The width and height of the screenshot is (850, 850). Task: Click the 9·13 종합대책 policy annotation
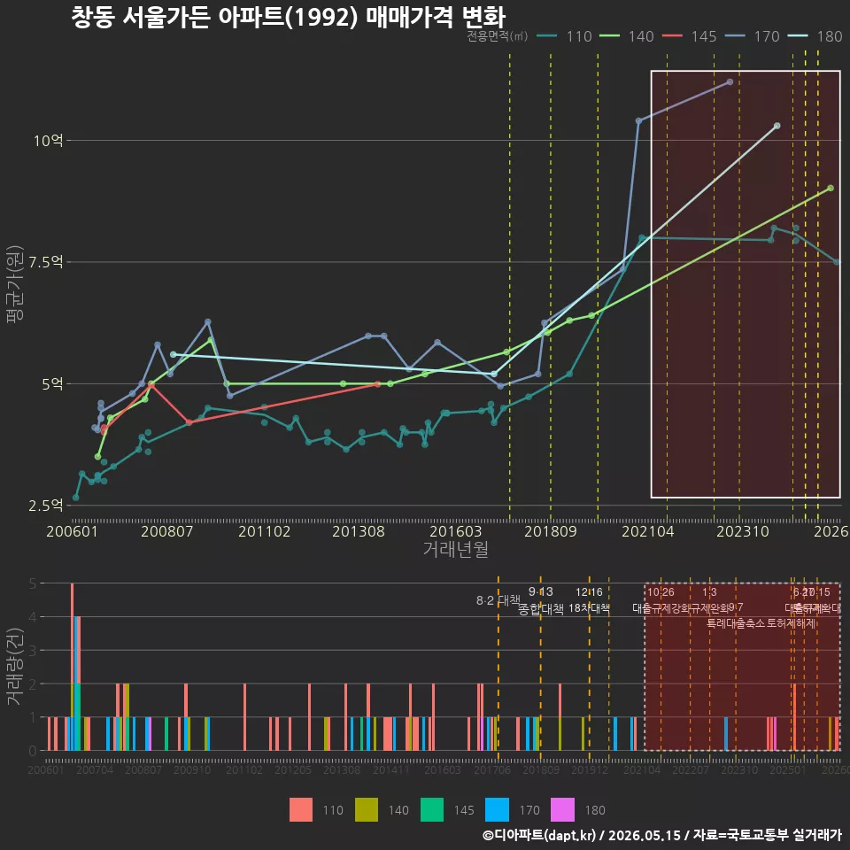coord(540,600)
